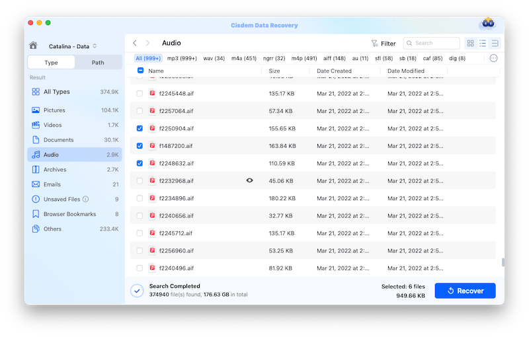Preview f2232968.aif using the eye icon
Image resolution: width=529 pixels, height=337 pixels.
pos(250,180)
